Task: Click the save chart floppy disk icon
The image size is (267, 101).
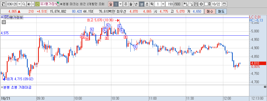Action: click(196, 4)
